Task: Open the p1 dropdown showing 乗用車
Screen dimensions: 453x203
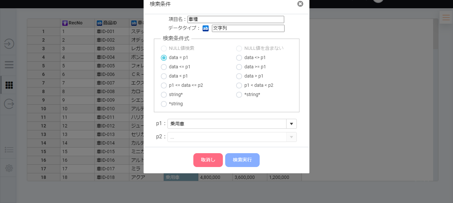Action: pos(291,123)
